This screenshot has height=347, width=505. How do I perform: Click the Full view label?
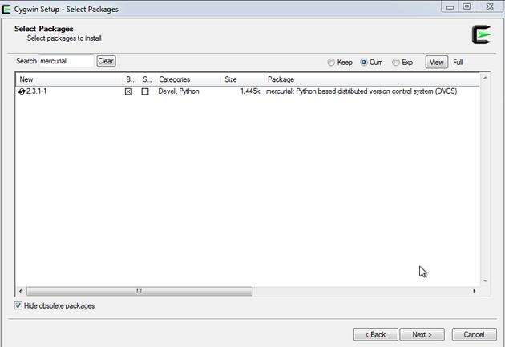tap(458, 63)
